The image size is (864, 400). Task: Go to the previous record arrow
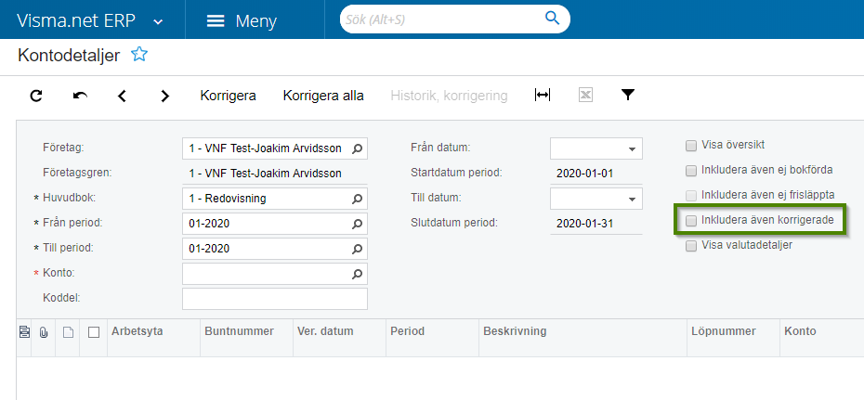pos(122,96)
